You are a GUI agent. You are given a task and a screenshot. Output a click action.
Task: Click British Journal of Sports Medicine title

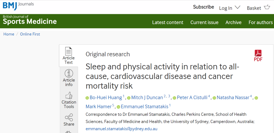point(30,20)
